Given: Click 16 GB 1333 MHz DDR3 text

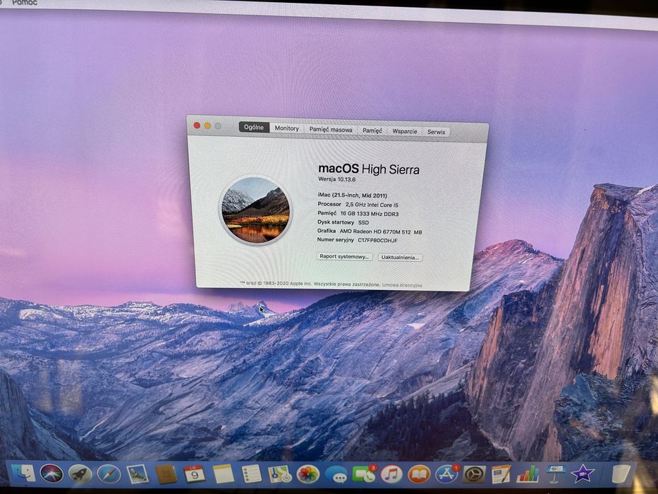Looking at the screenshot, I should tap(370, 214).
